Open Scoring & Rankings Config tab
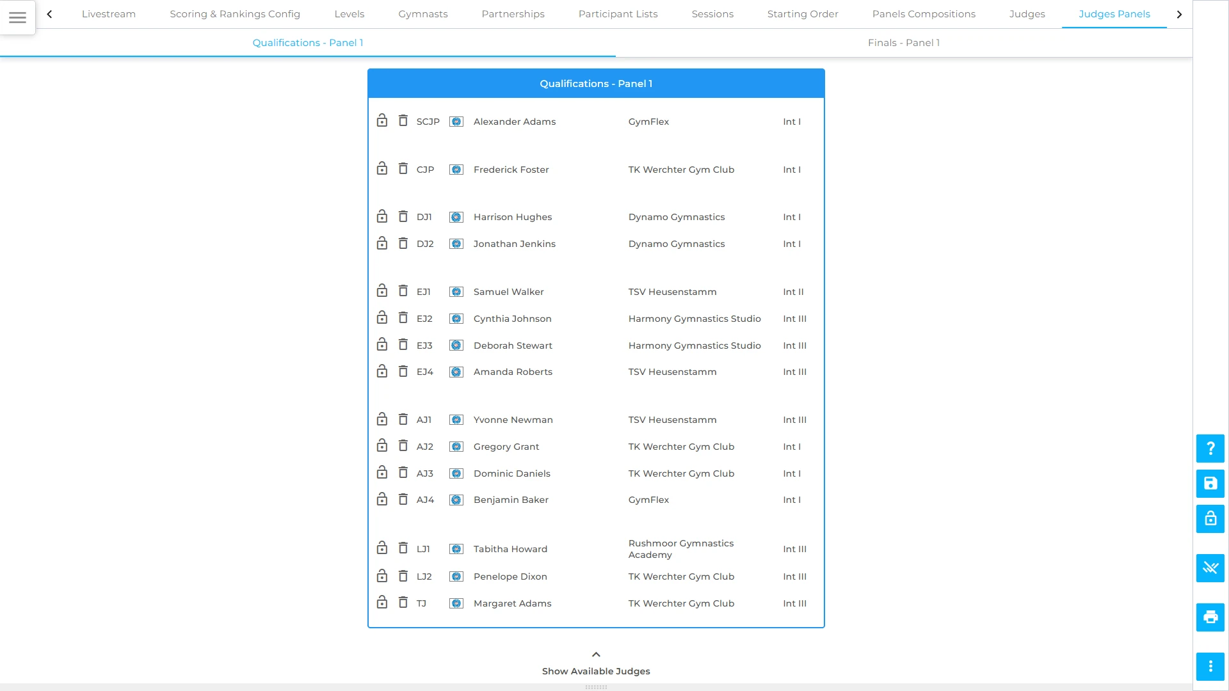1229x691 pixels. [235, 14]
